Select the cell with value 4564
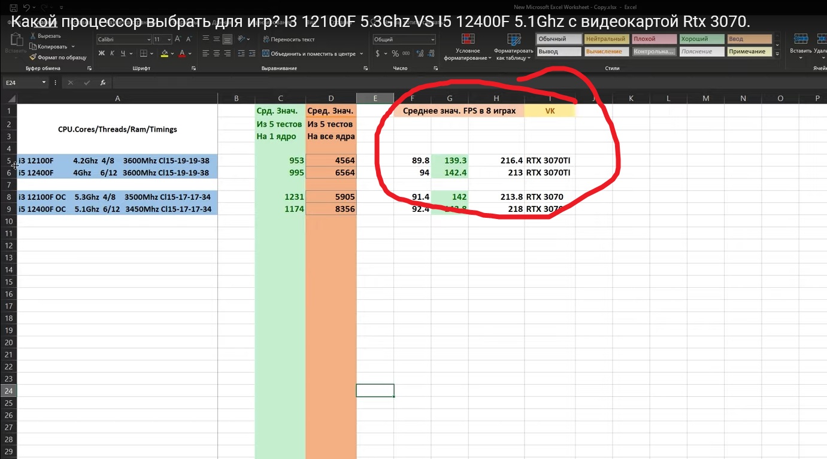The height and width of the screenshot is (459, 827). (x=331, y=160)
